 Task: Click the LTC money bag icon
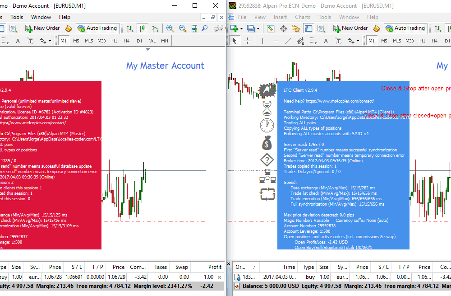(267, 143)
